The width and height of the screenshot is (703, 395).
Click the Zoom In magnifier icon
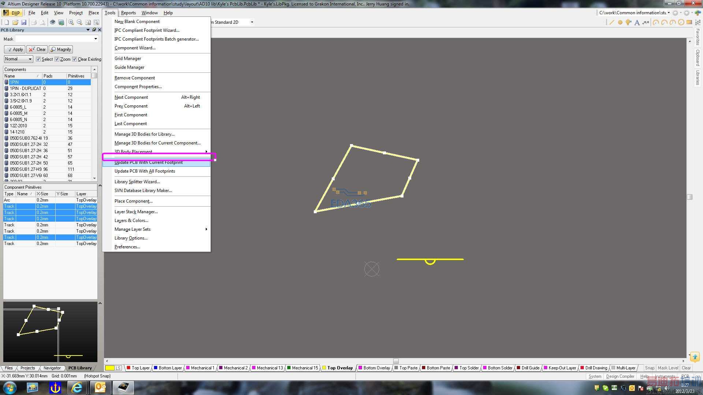click(x=71, y=22)
